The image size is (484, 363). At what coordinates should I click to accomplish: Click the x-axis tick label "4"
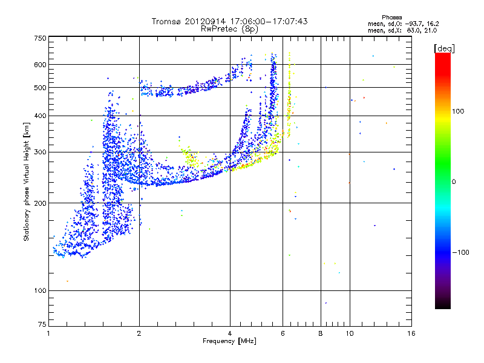click(230, 333)
